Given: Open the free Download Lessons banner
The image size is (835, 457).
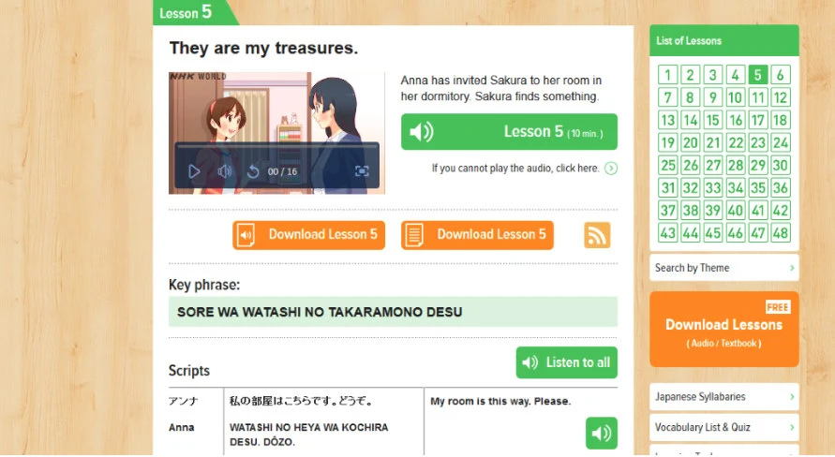Looking at the screenshot, I should [724, 329].
